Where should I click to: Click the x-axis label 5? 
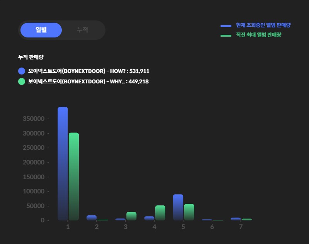click(183, 227)
